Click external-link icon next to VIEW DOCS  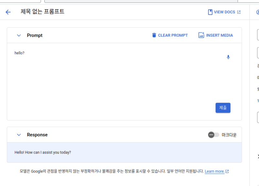239,12
